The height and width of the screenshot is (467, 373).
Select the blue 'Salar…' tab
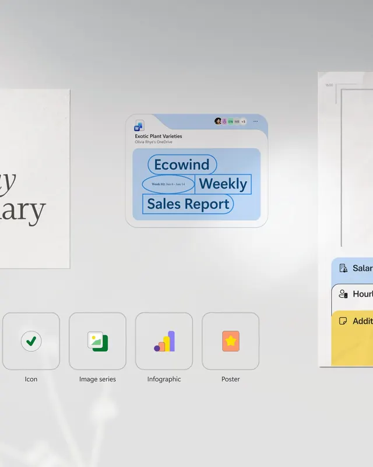click(x=352, y=270)
